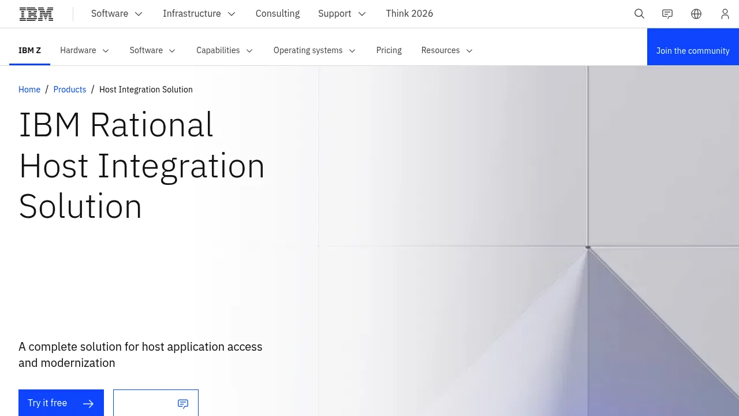The width and height of the screenshot is (739, 416).
Task: Open the search magnifier icon
Action: tap(639, 14)
